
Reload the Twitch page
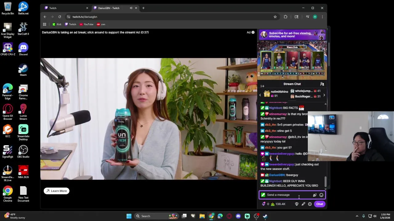pyautogui.click(x=60, y=17)
